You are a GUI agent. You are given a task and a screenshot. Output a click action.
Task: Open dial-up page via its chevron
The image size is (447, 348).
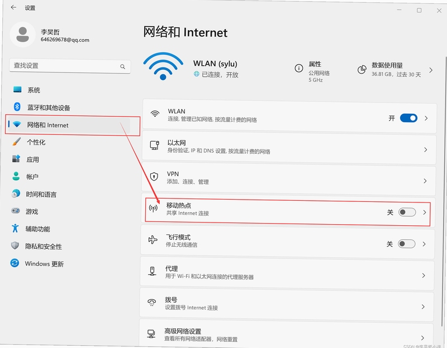(423, 307)
